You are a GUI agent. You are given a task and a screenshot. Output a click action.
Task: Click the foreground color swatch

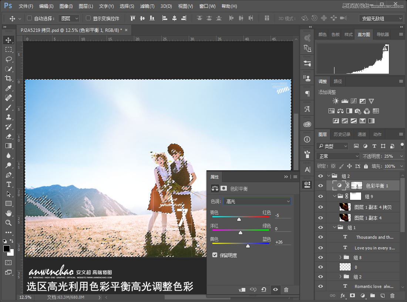[x=7, y=248]
